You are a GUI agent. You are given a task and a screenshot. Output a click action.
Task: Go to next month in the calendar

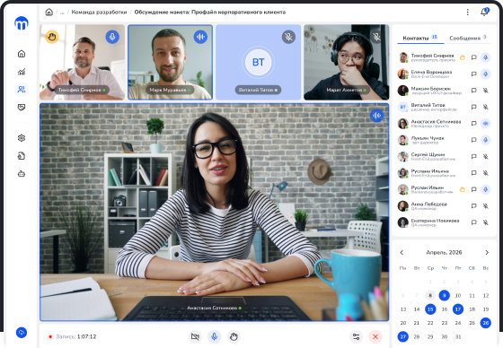coord(487,253)
